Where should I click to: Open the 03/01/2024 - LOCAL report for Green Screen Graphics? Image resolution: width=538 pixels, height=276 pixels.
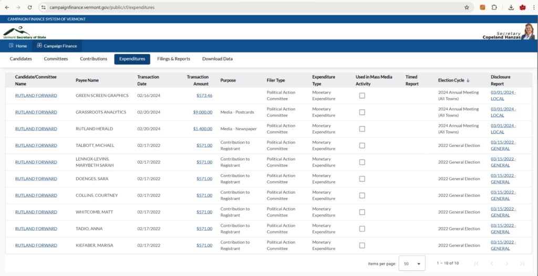point(503,95)
